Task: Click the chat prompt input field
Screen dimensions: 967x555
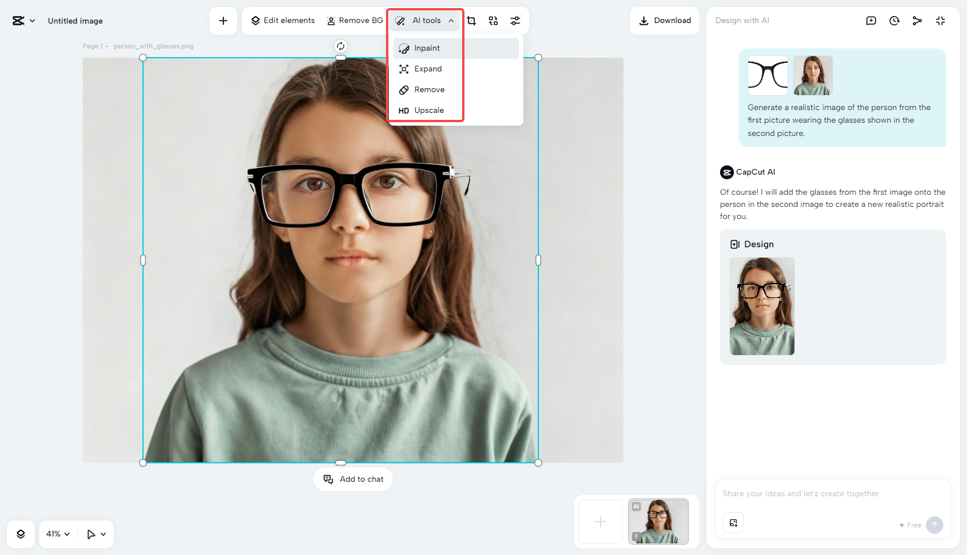Action: pyautogui.click(x=833, y=494)
